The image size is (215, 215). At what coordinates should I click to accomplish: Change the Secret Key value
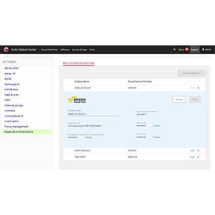156,137
